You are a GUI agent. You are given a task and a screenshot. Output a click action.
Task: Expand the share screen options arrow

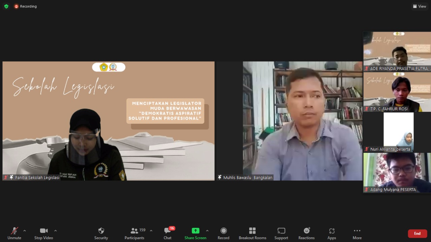pos(207,231)
